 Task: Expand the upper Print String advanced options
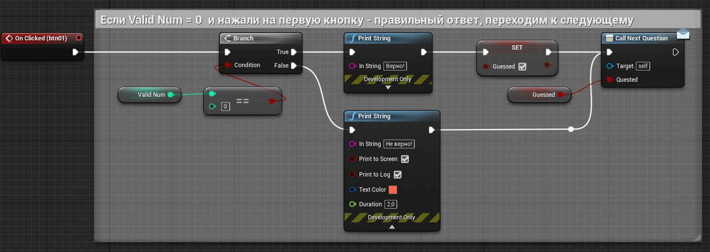coord(388,88)
